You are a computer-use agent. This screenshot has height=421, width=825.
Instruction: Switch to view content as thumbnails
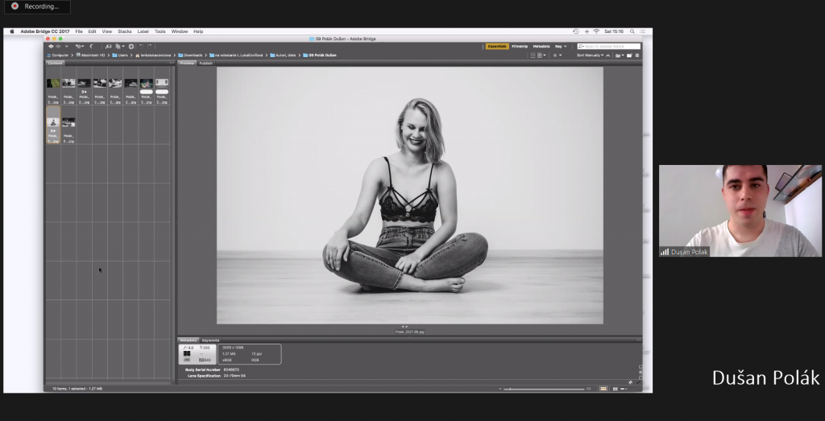615,389
